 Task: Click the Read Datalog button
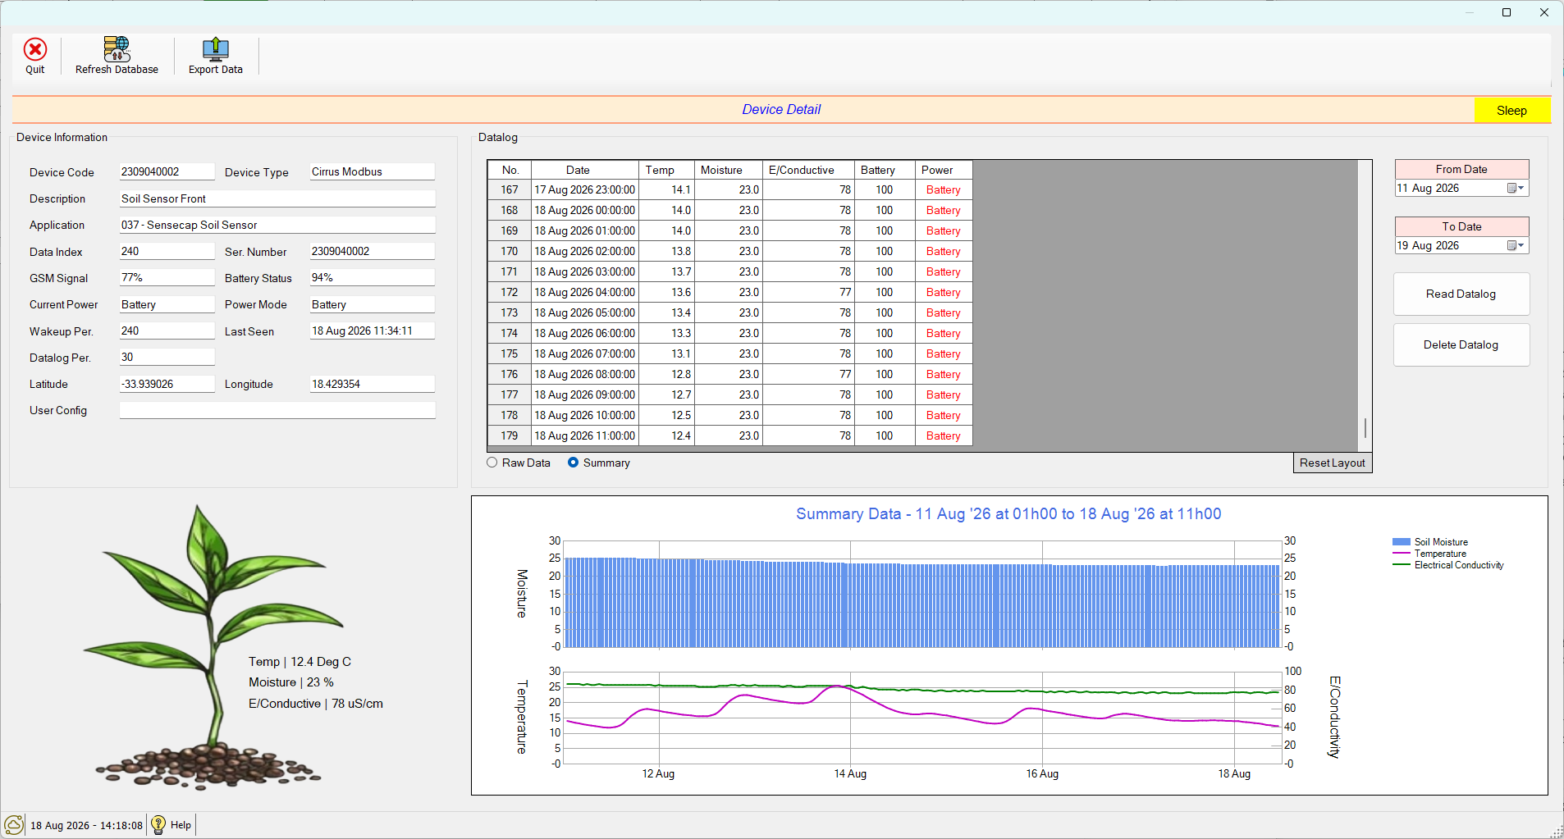coord(1461,294)
